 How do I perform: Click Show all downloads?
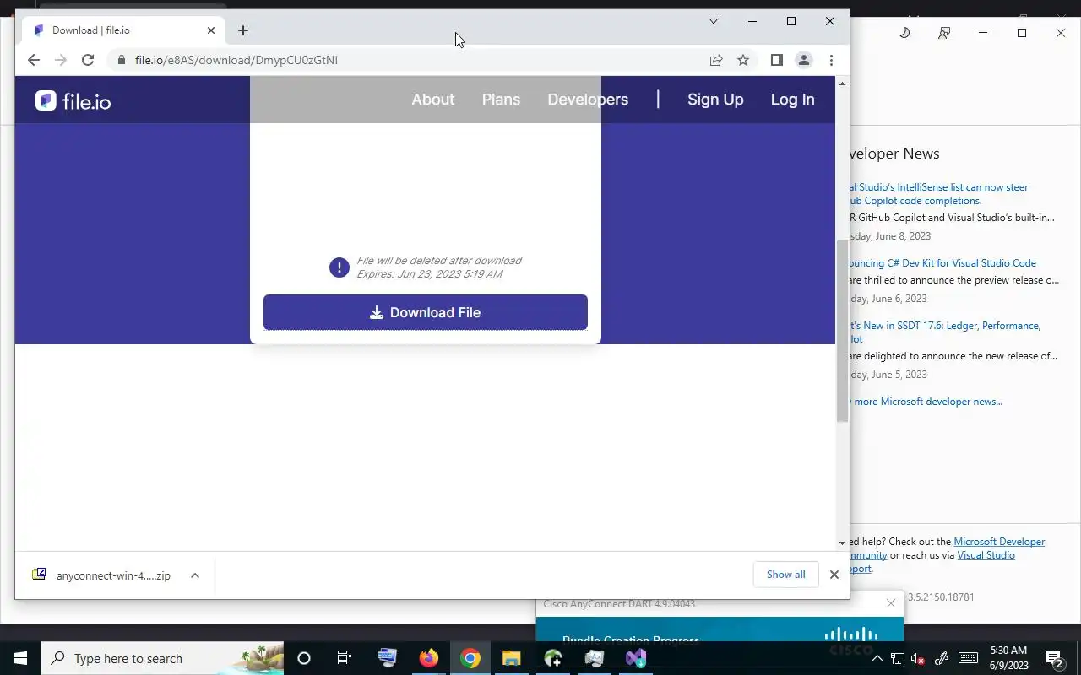pos(786,575)
